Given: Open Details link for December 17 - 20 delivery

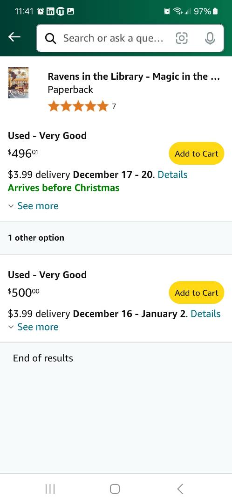Looking at the screenshot, I should [173, 175].
